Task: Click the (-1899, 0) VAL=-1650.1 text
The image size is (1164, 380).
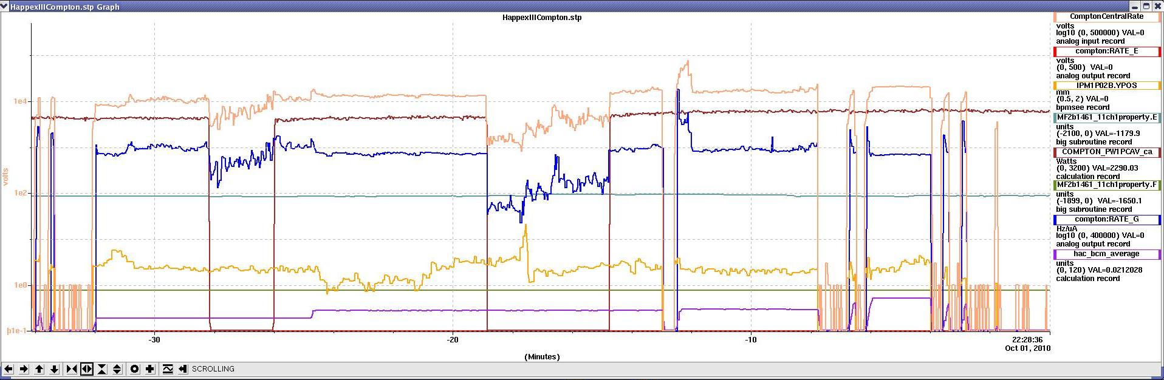Action: (x=1099, y=201)
